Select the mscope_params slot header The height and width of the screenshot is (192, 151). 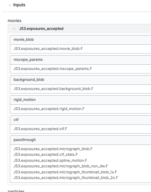click(81, 60)
